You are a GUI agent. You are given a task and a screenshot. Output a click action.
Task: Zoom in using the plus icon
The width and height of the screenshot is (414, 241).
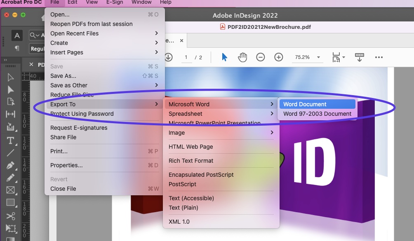coord(279,57)
